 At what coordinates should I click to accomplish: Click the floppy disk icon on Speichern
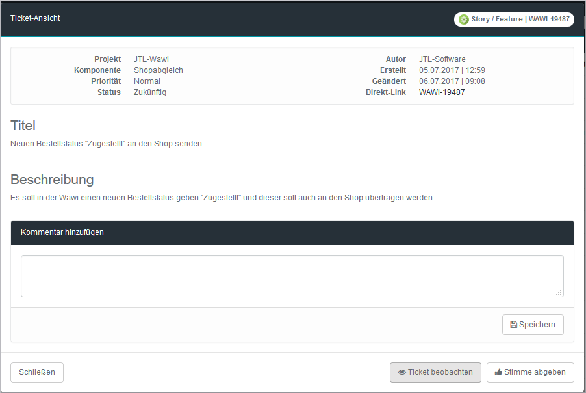pos(513,325)
